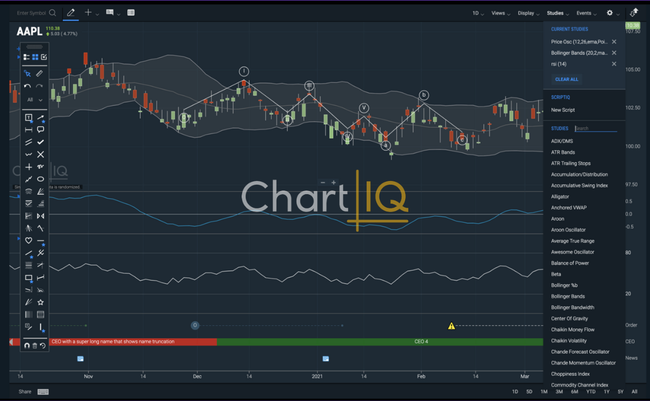Restore default drawing settings with the circular arrow
650x401 pixels.
coord(43,346)
